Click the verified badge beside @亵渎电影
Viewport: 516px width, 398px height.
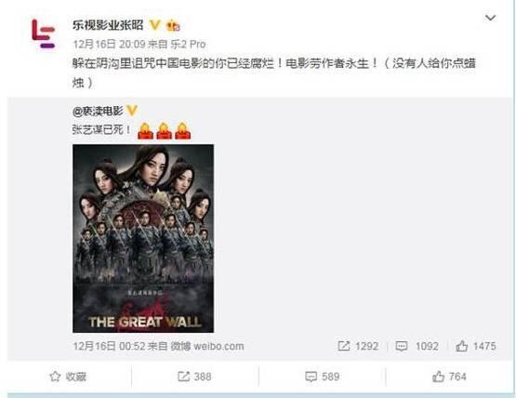tap(132, 111)
